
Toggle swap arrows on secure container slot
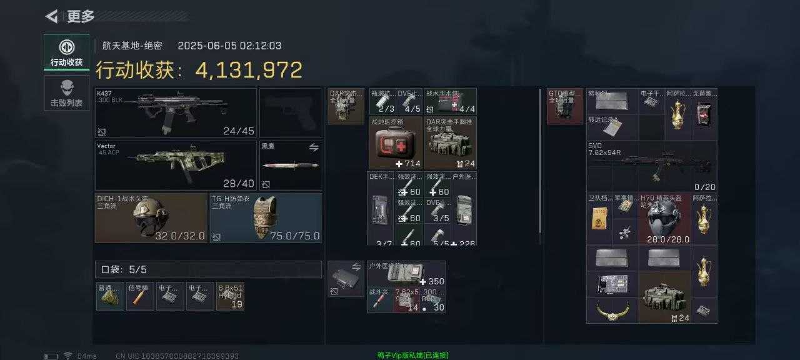(356, 267)
